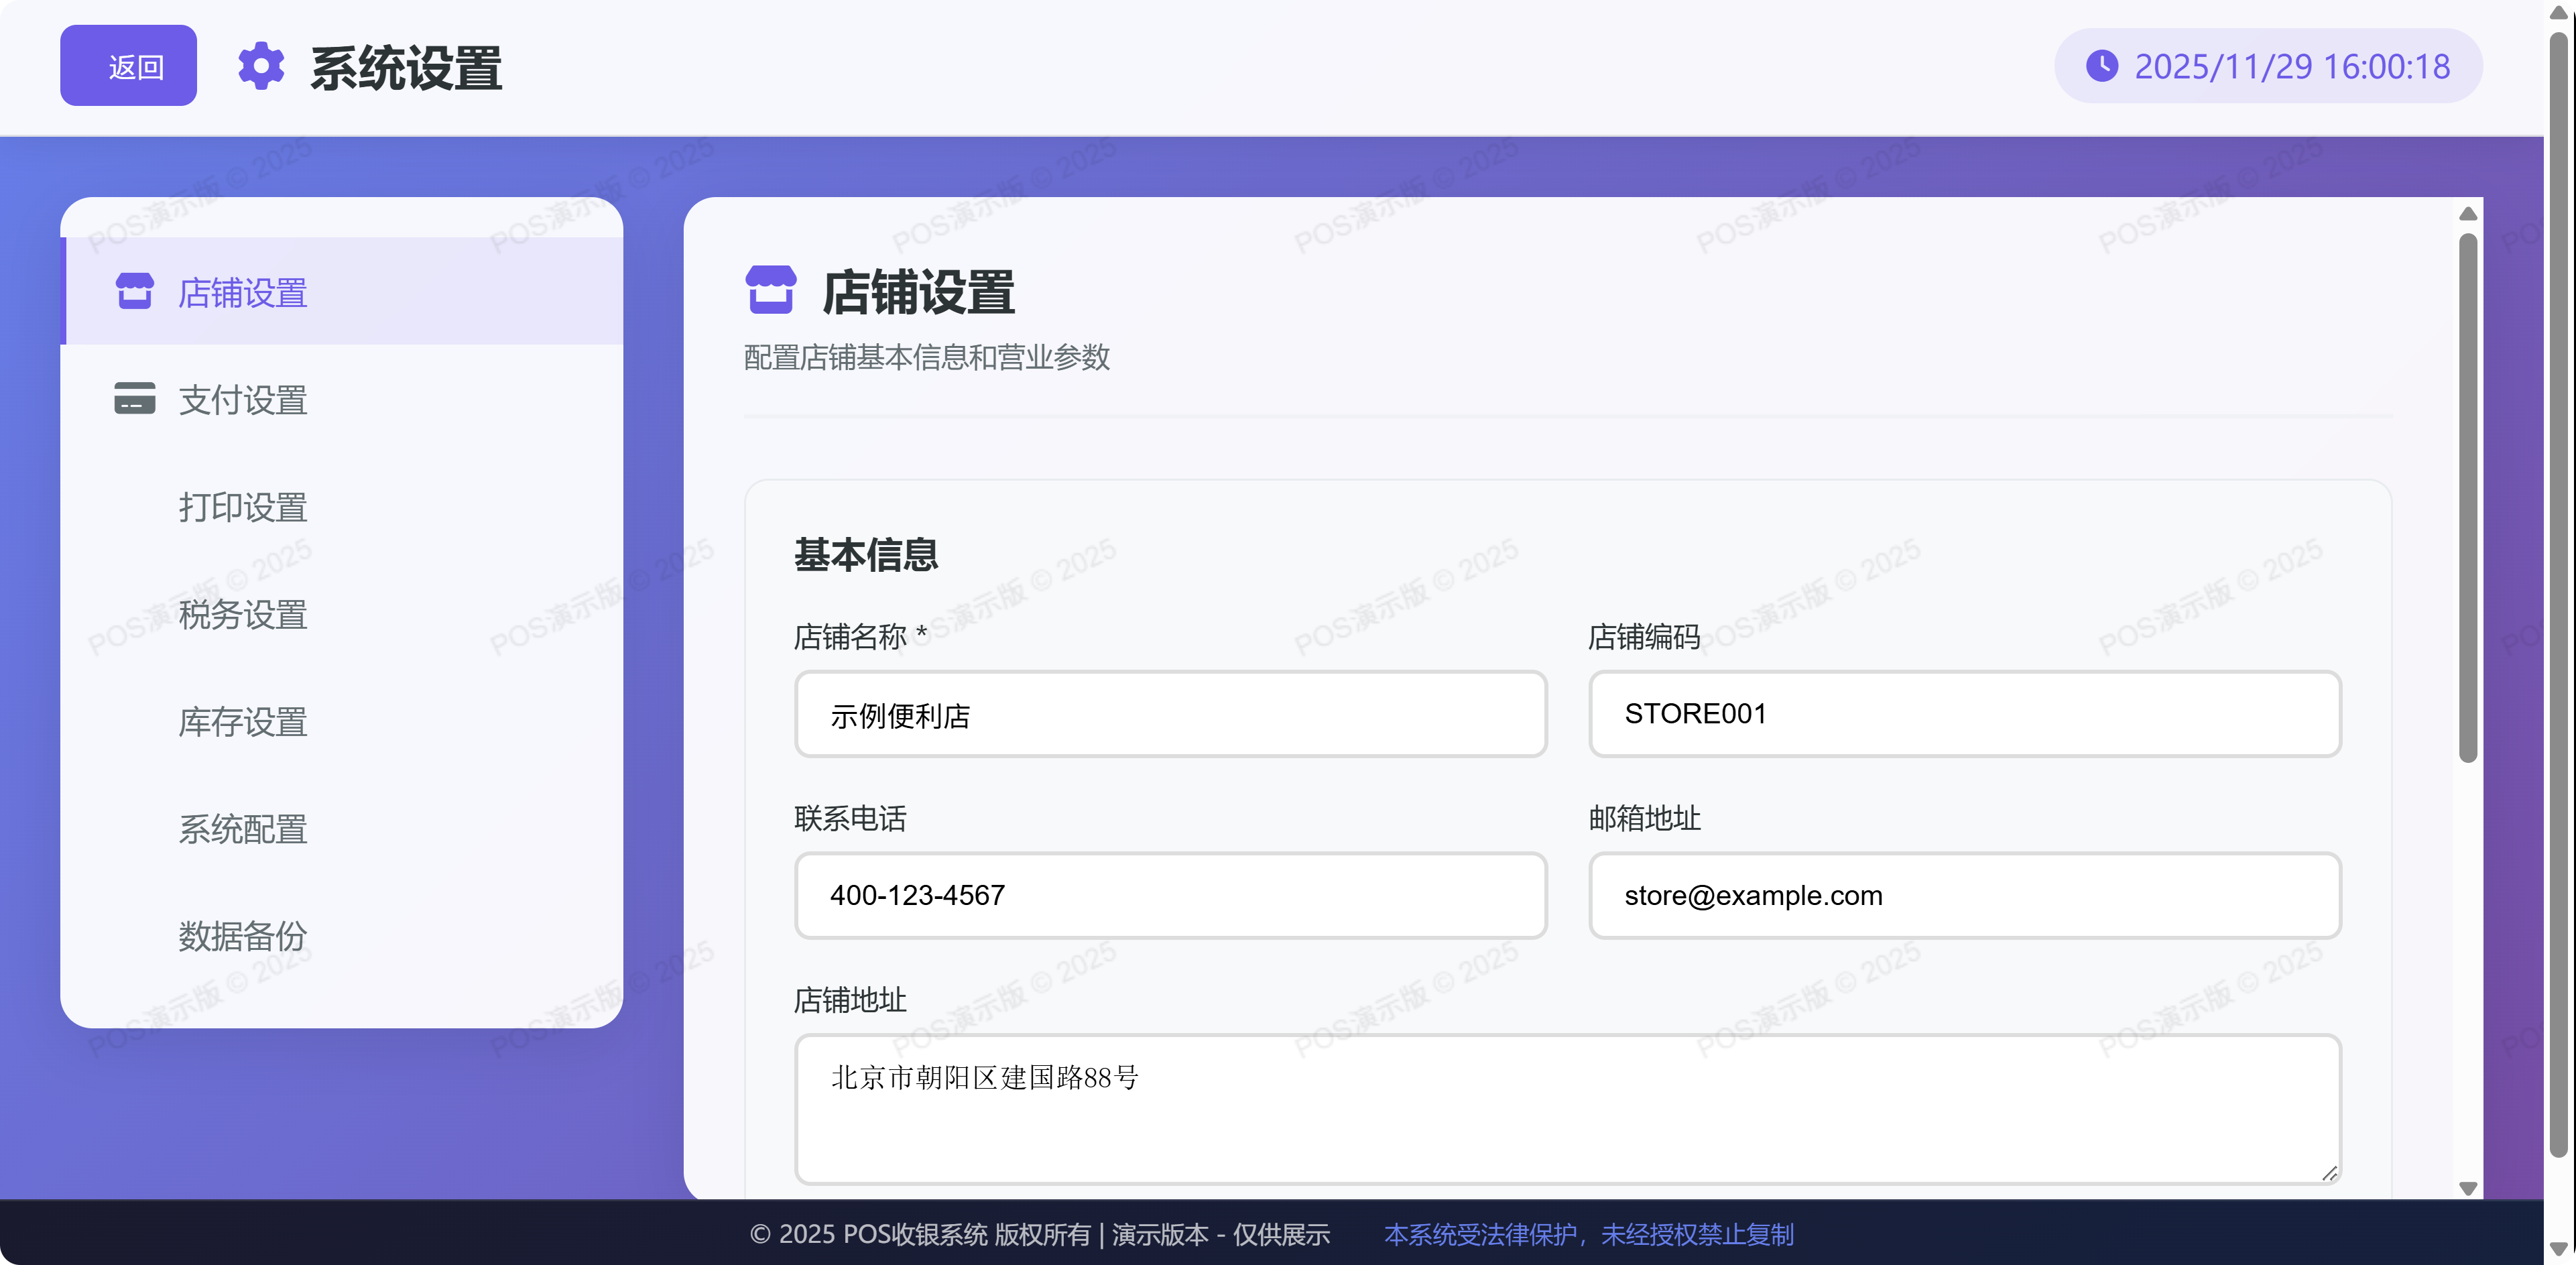Switch to 打印设置
The height and width of the screenshot is (1265, 2576).
pos(243,508)
